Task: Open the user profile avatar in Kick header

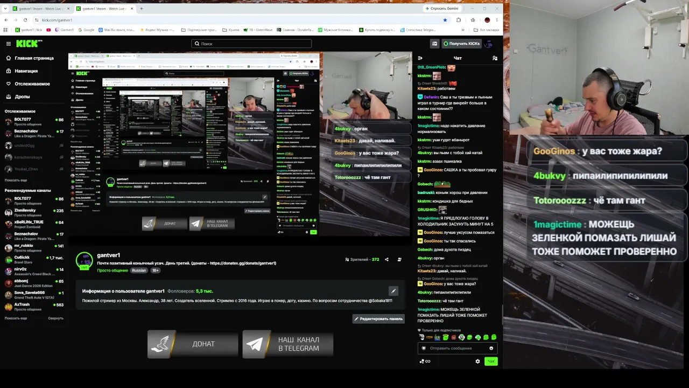Action: click(x=489, y=44)
